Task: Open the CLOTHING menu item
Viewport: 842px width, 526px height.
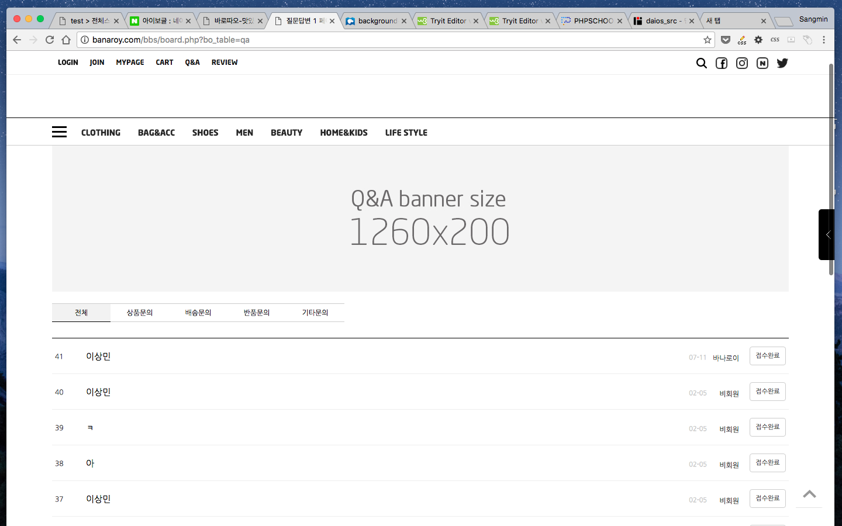Action: tap(101, 133)
